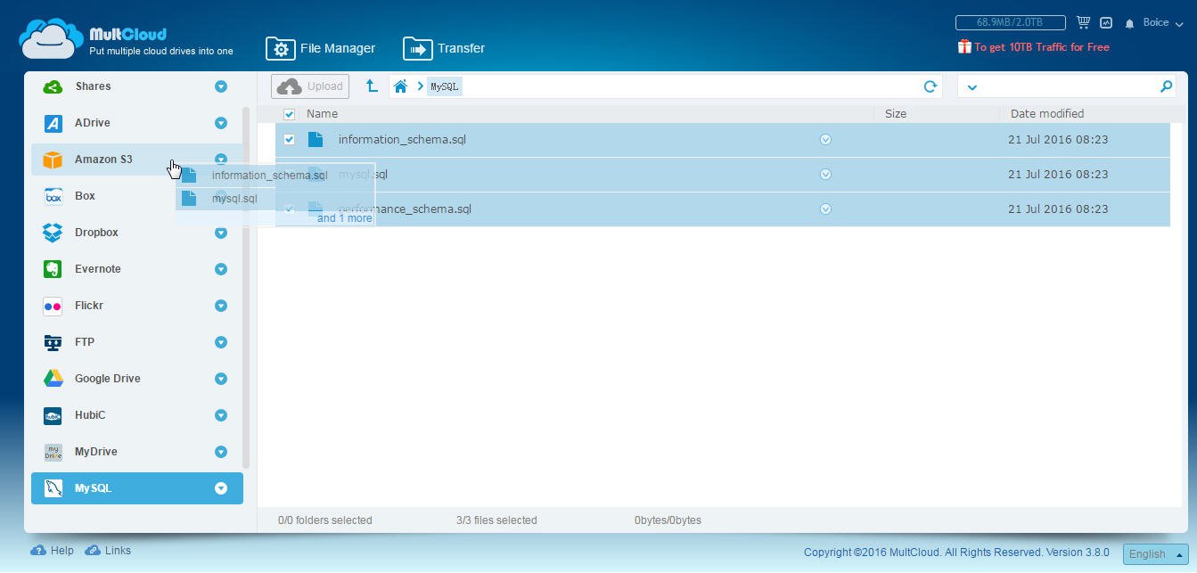The height and width of the screenshot is (573, 1197).
Task: Click the storage usage bar
Action: (1010, 22)
